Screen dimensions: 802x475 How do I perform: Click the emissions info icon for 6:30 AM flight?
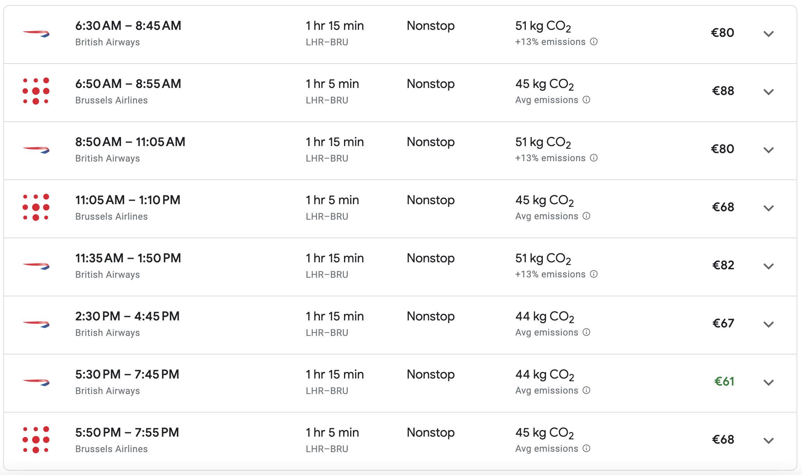(594, 42)
